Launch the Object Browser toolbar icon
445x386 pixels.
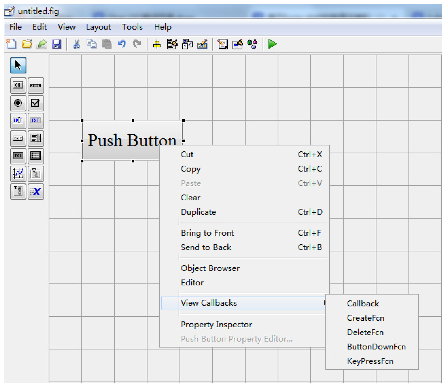pyautogui.click(x=252, y=44)
